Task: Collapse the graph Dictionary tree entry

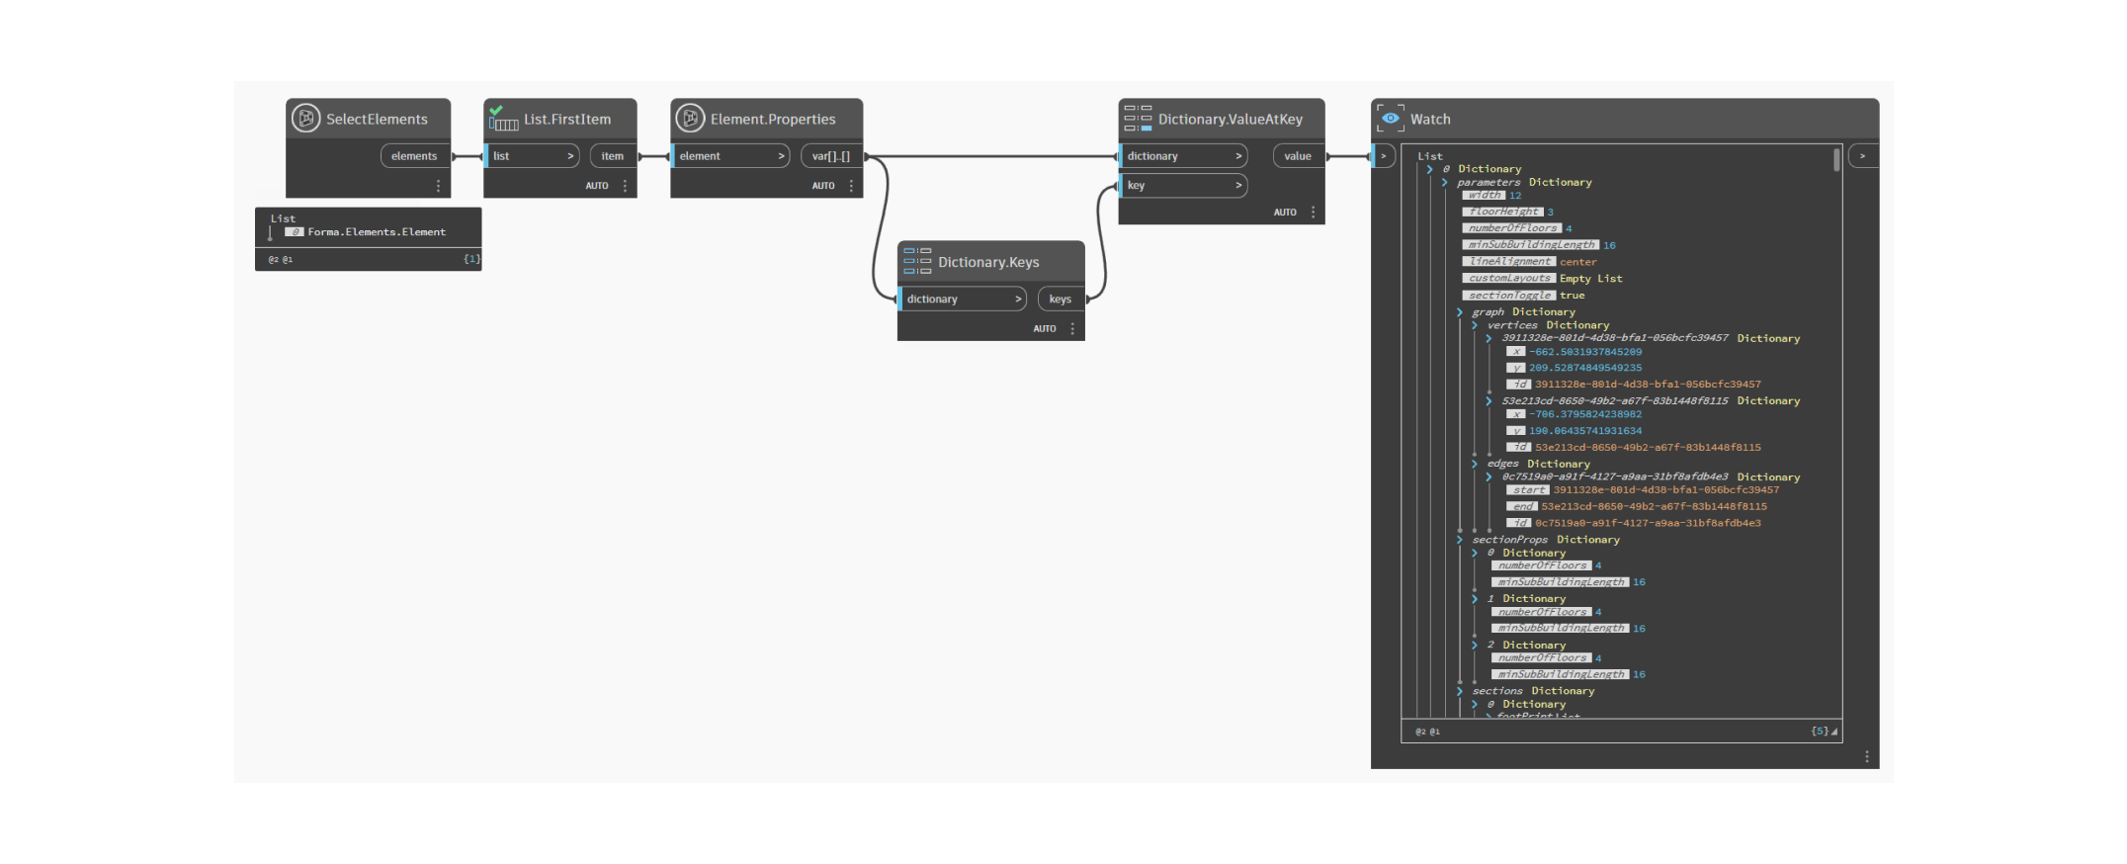Action: tap(1460, 312)
